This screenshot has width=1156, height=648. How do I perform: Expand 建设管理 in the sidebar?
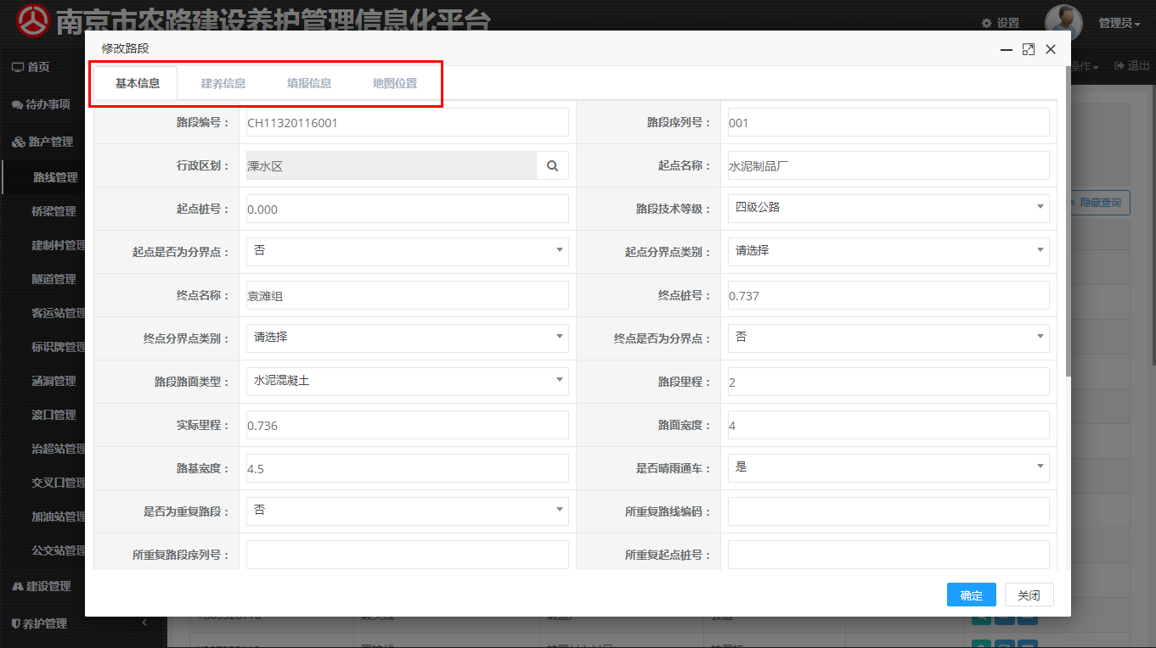pos(42,586)
